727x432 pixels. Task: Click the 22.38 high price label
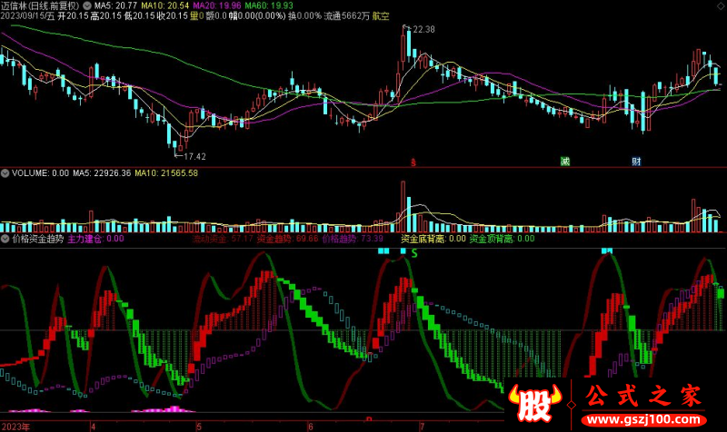coord(423,30)
